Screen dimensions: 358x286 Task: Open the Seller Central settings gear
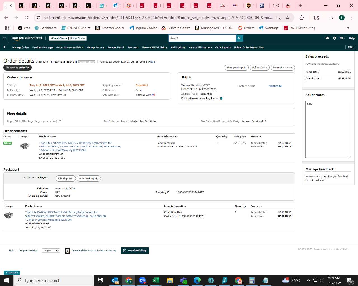334,38
